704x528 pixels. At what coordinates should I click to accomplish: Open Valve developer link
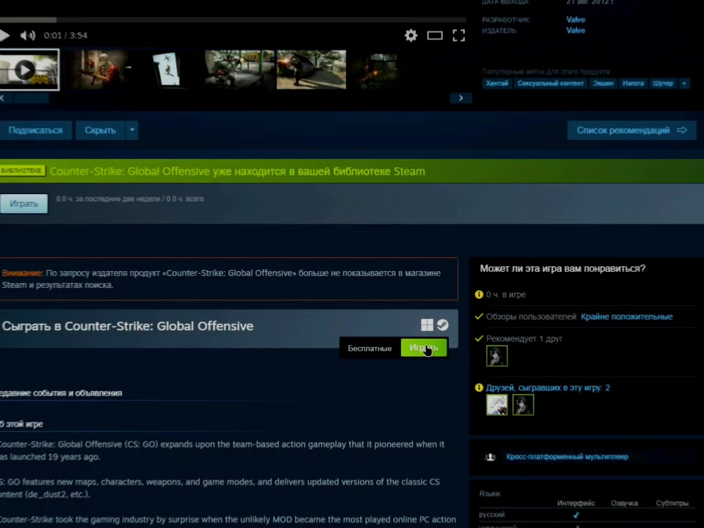pos(575,19)
